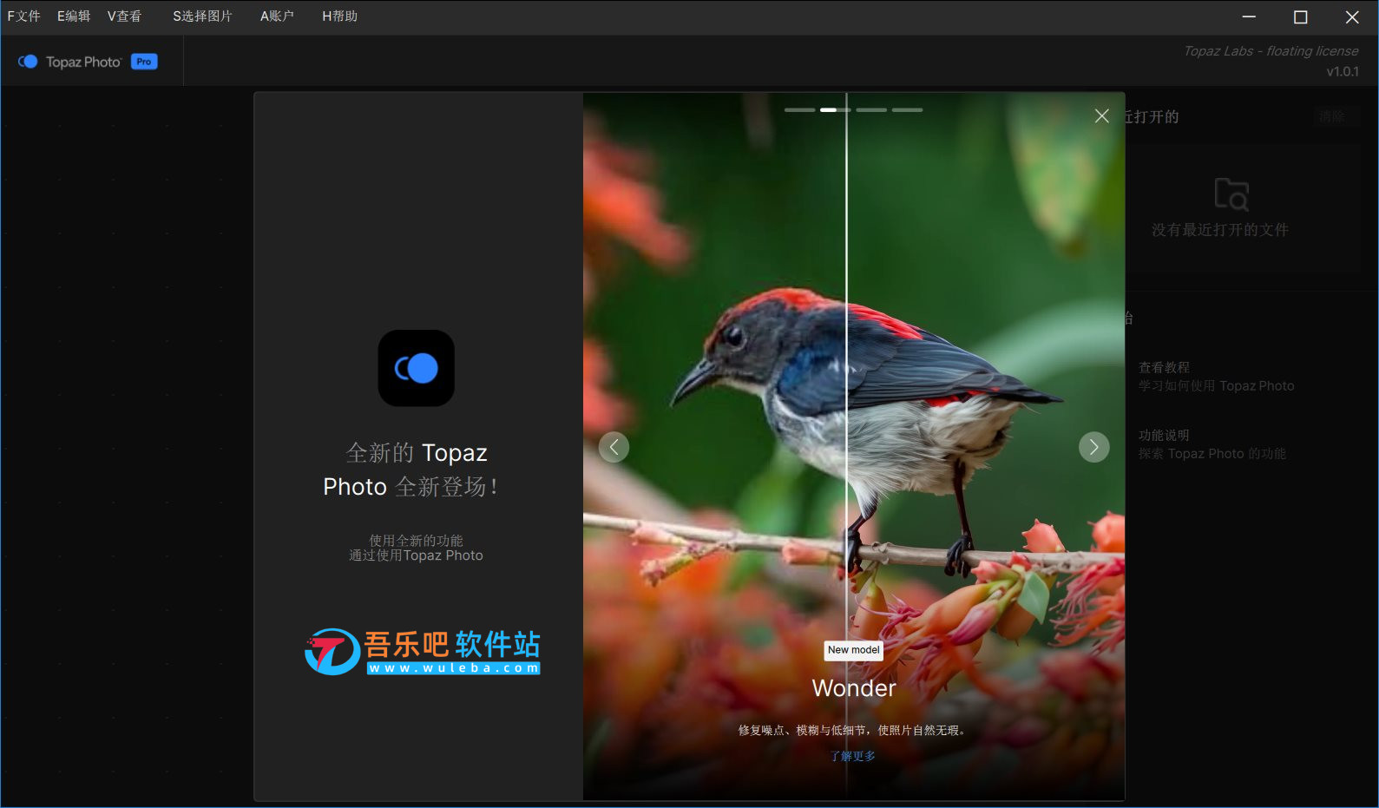Viewport: 1379px width, 808px height.
Task: Advance to next slide with right arrow
Action: (x=1093, y=447)
